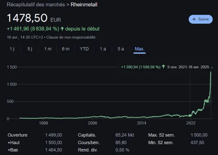Click the +1 390,94 (1 588,56 %) chart tooltip
The width and height of the screenshot is (218, 155).
click(141, 67)
